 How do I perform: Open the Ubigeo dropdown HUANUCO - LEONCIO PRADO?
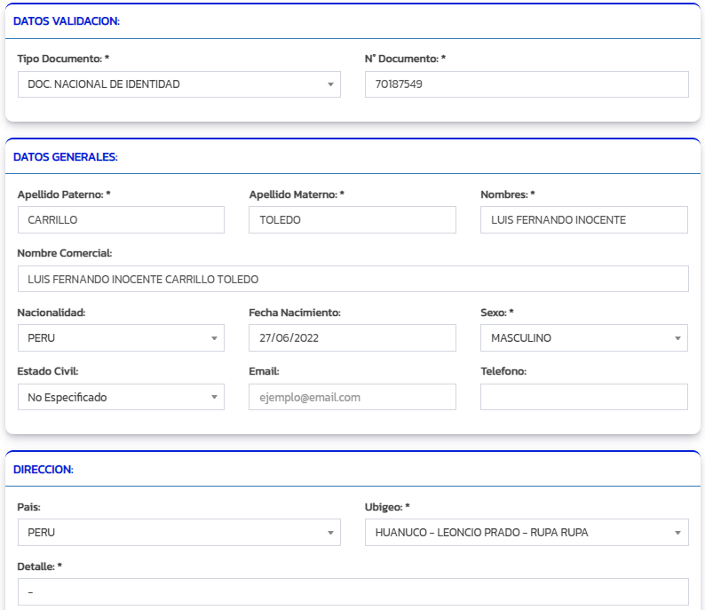click(527, 532)
